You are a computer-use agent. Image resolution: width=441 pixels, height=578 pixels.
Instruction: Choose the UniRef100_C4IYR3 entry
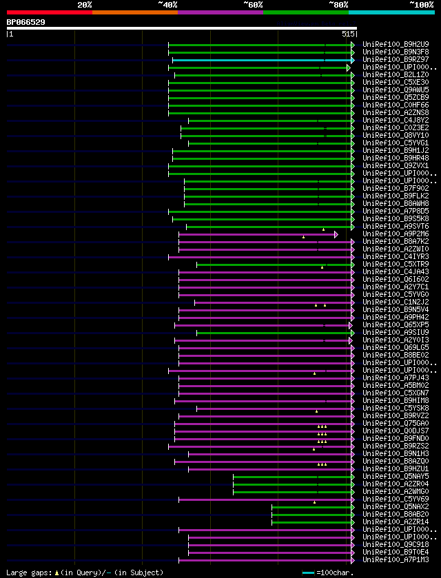396,257
